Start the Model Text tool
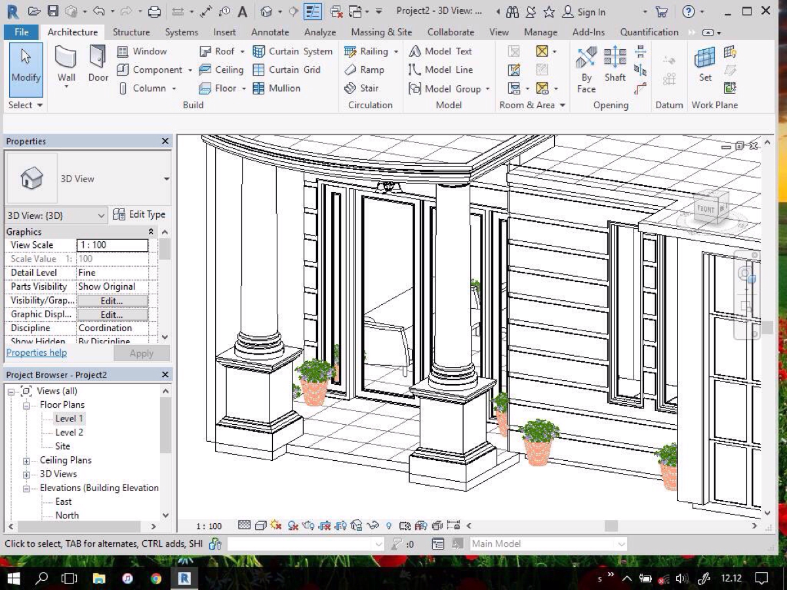The height and width of the screenshot is (590, 787). click(447, 51)
